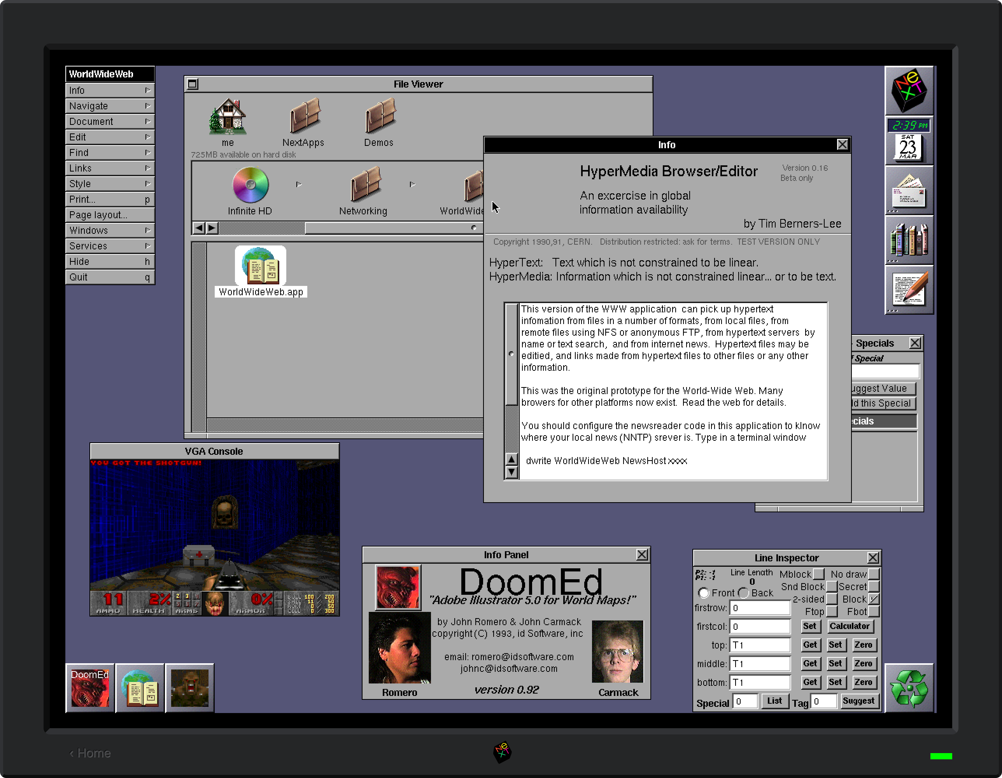Viewport: 1002px width, 778px height.
Task: Click the DoomEd app tile
Action: [x=90, y=688]
